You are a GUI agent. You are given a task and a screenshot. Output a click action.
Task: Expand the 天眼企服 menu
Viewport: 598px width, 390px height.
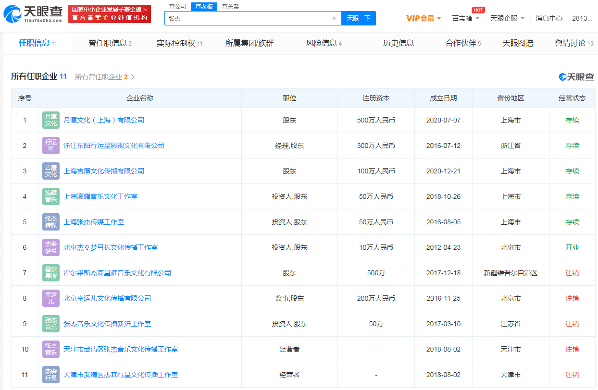point(508,18)
